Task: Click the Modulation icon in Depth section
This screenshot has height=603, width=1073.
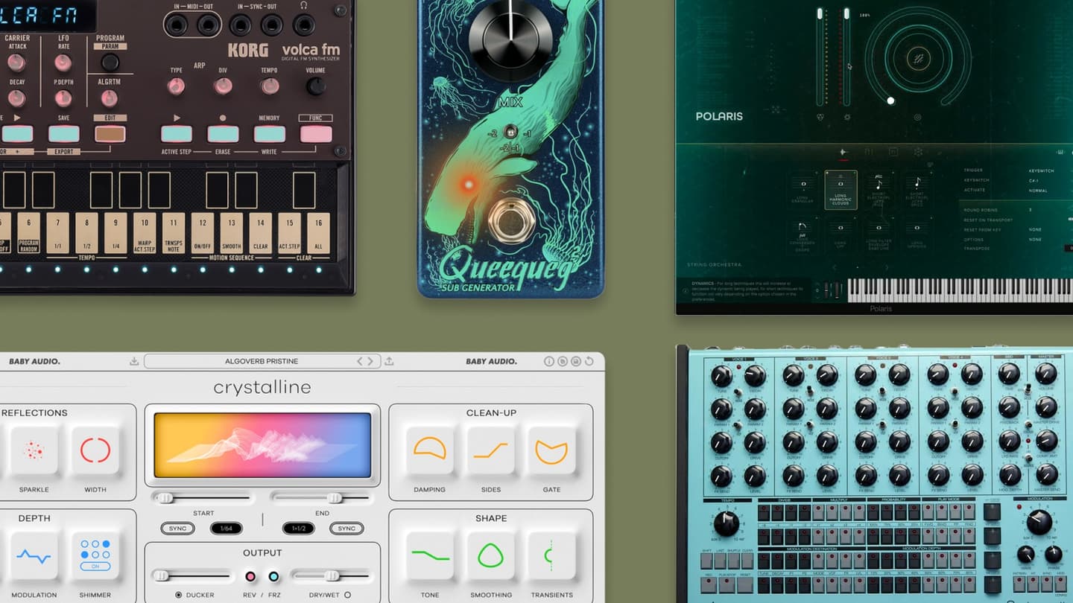Action: click(34, 555)
